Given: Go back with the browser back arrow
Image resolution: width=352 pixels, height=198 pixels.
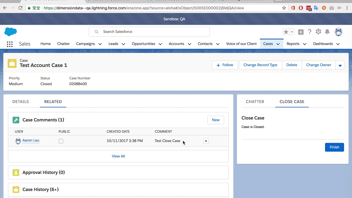Looking at the screenshot, I should coord(5,8).
